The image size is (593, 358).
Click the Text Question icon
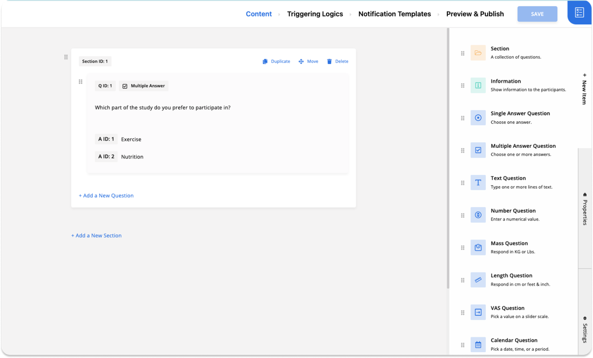pos(478,183)
